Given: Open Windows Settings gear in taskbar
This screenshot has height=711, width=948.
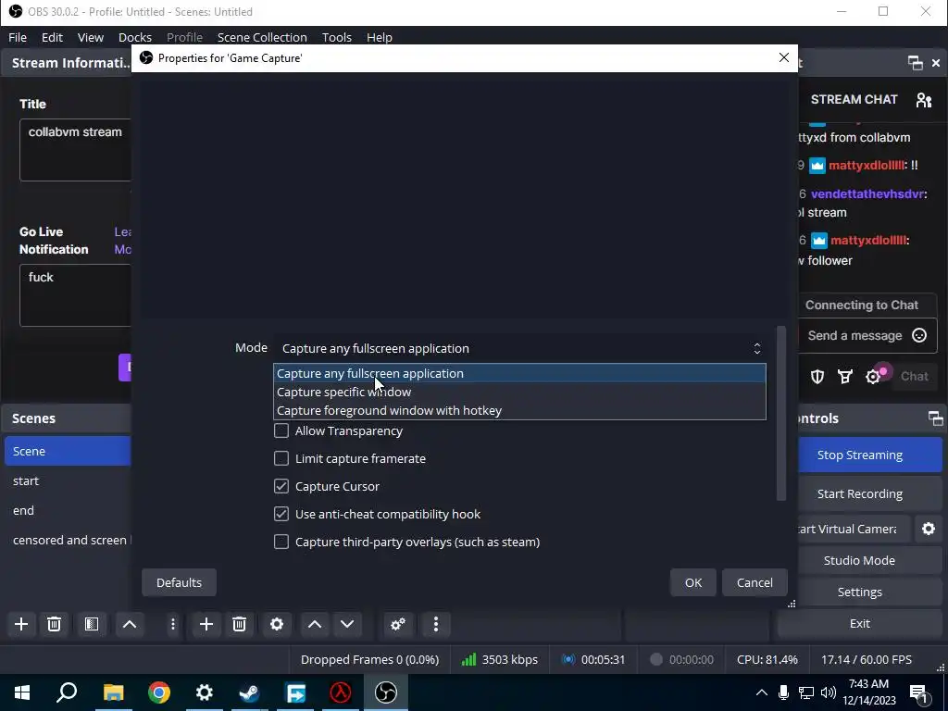Looking at the screenshot, I should click(205, 692).
